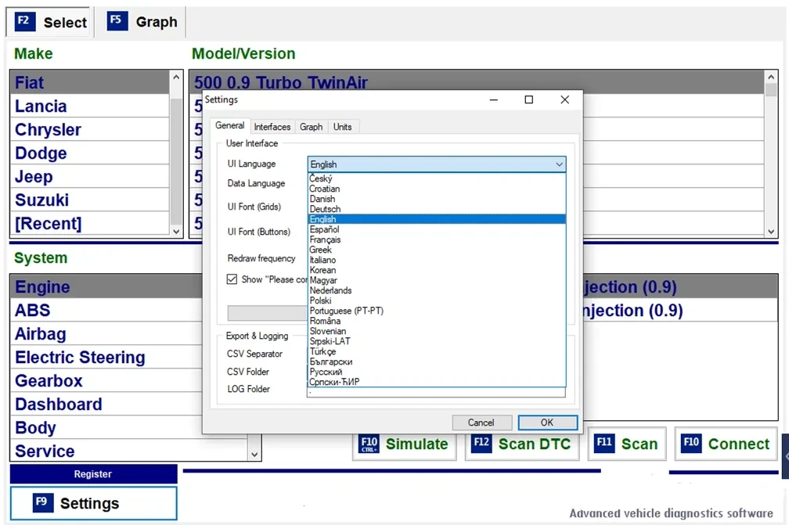Screen dimensions: 789x525
Task: Select Electric Steering in the System list
Action: point(106,357)
